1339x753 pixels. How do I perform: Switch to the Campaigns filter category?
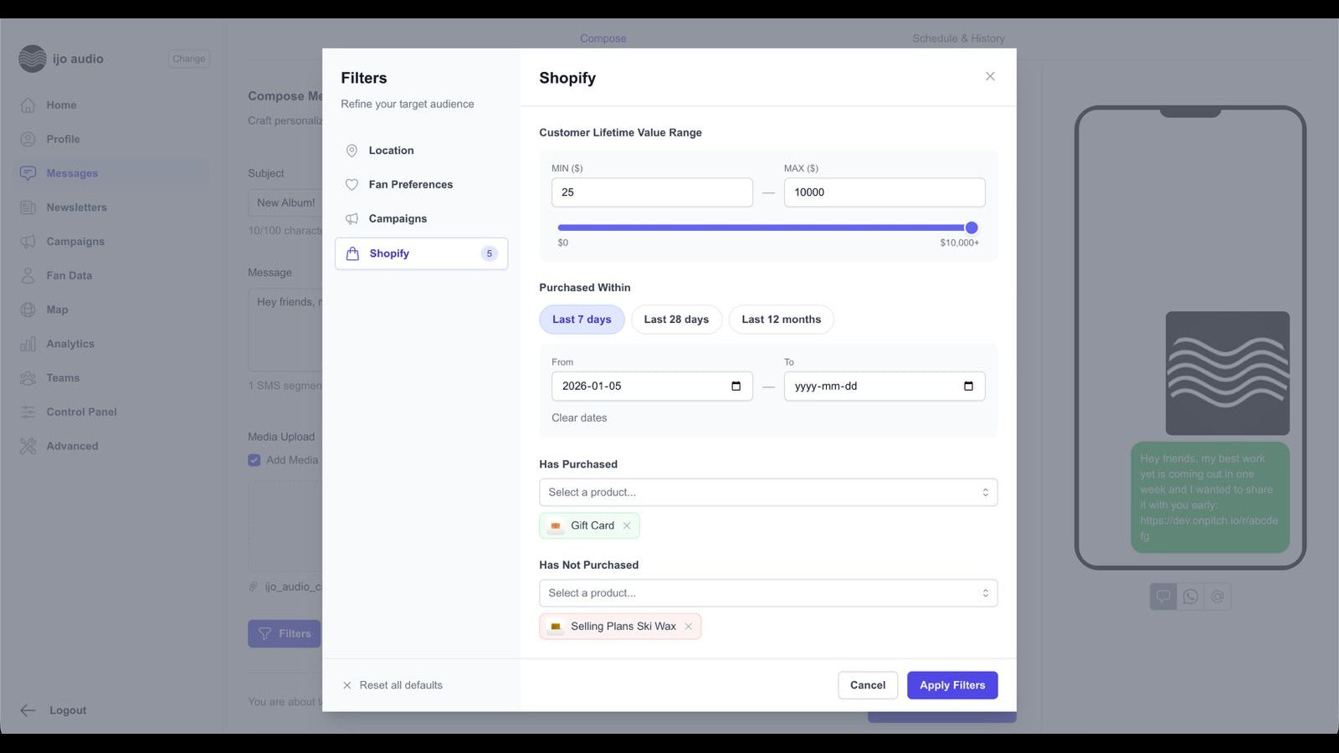click(398, 218)
